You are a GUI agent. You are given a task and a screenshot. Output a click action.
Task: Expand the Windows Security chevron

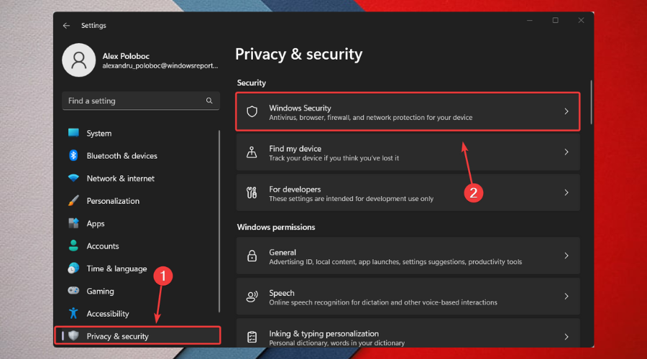[x=566, y=112]
